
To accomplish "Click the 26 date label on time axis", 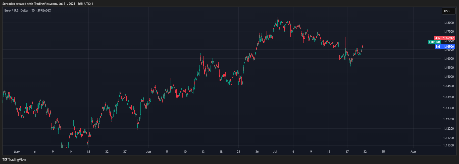I will (257, 152).
